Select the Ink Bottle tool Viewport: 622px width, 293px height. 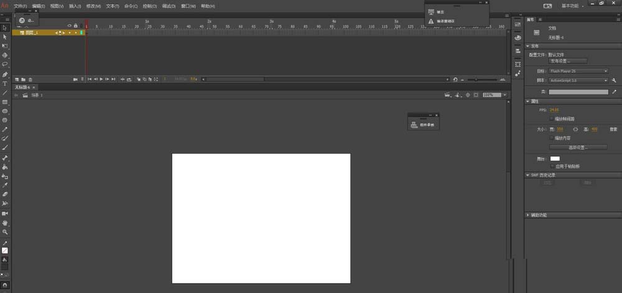(x=5, y=176)
